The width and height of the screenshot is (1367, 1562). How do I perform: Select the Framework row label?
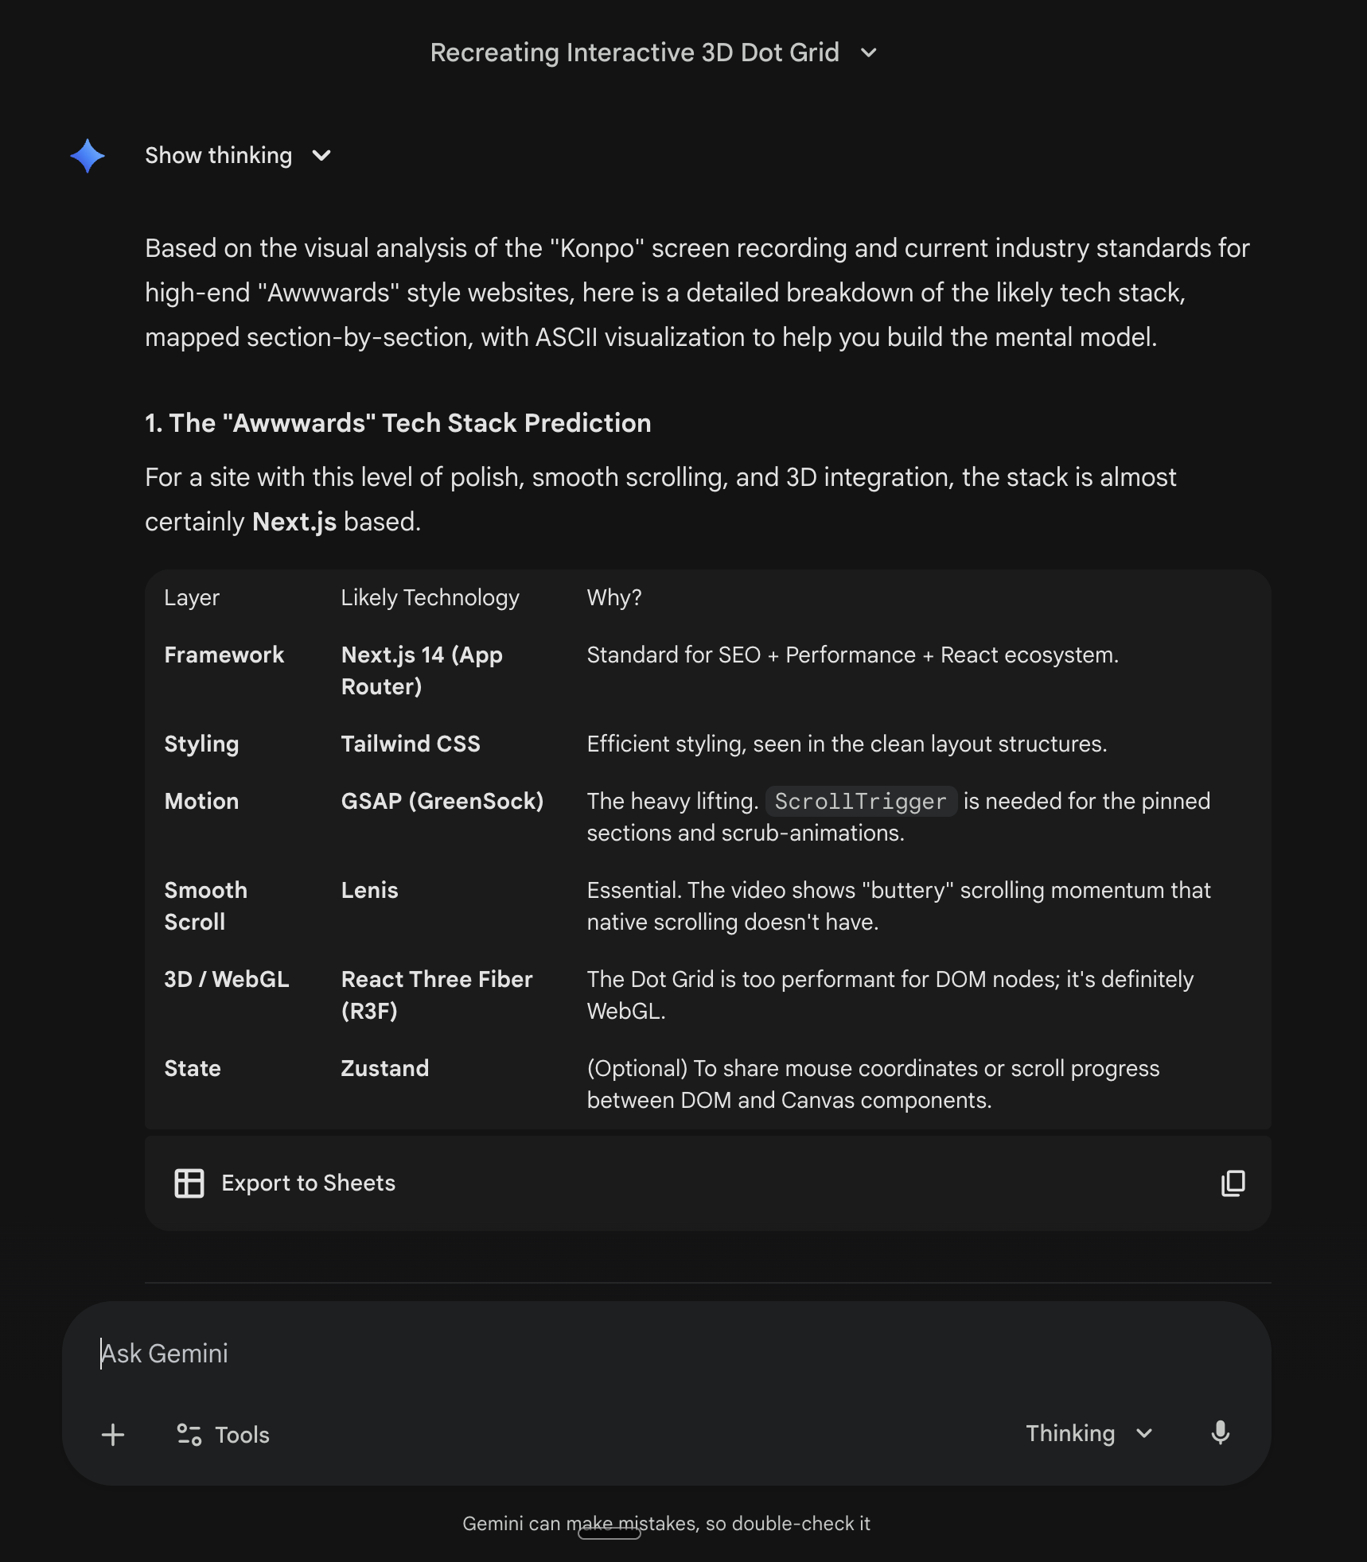coord(224,655)
